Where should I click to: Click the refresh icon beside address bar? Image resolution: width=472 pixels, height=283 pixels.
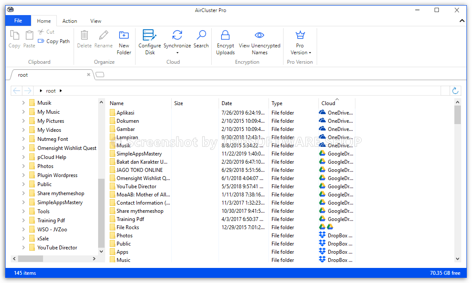(x=455, y=90)
